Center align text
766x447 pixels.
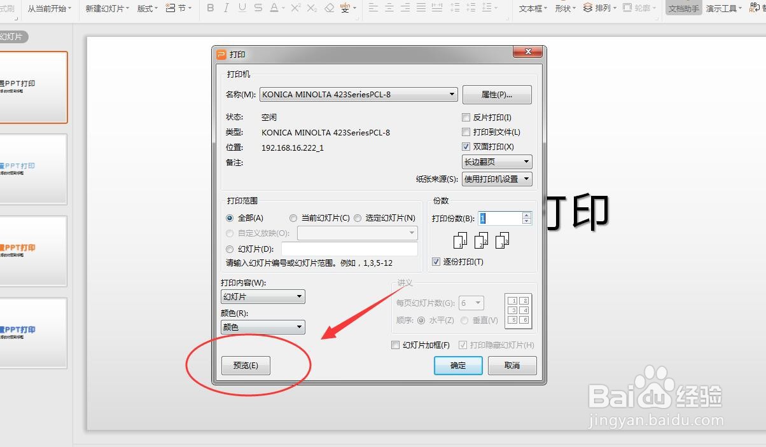[x=389, y=8]
